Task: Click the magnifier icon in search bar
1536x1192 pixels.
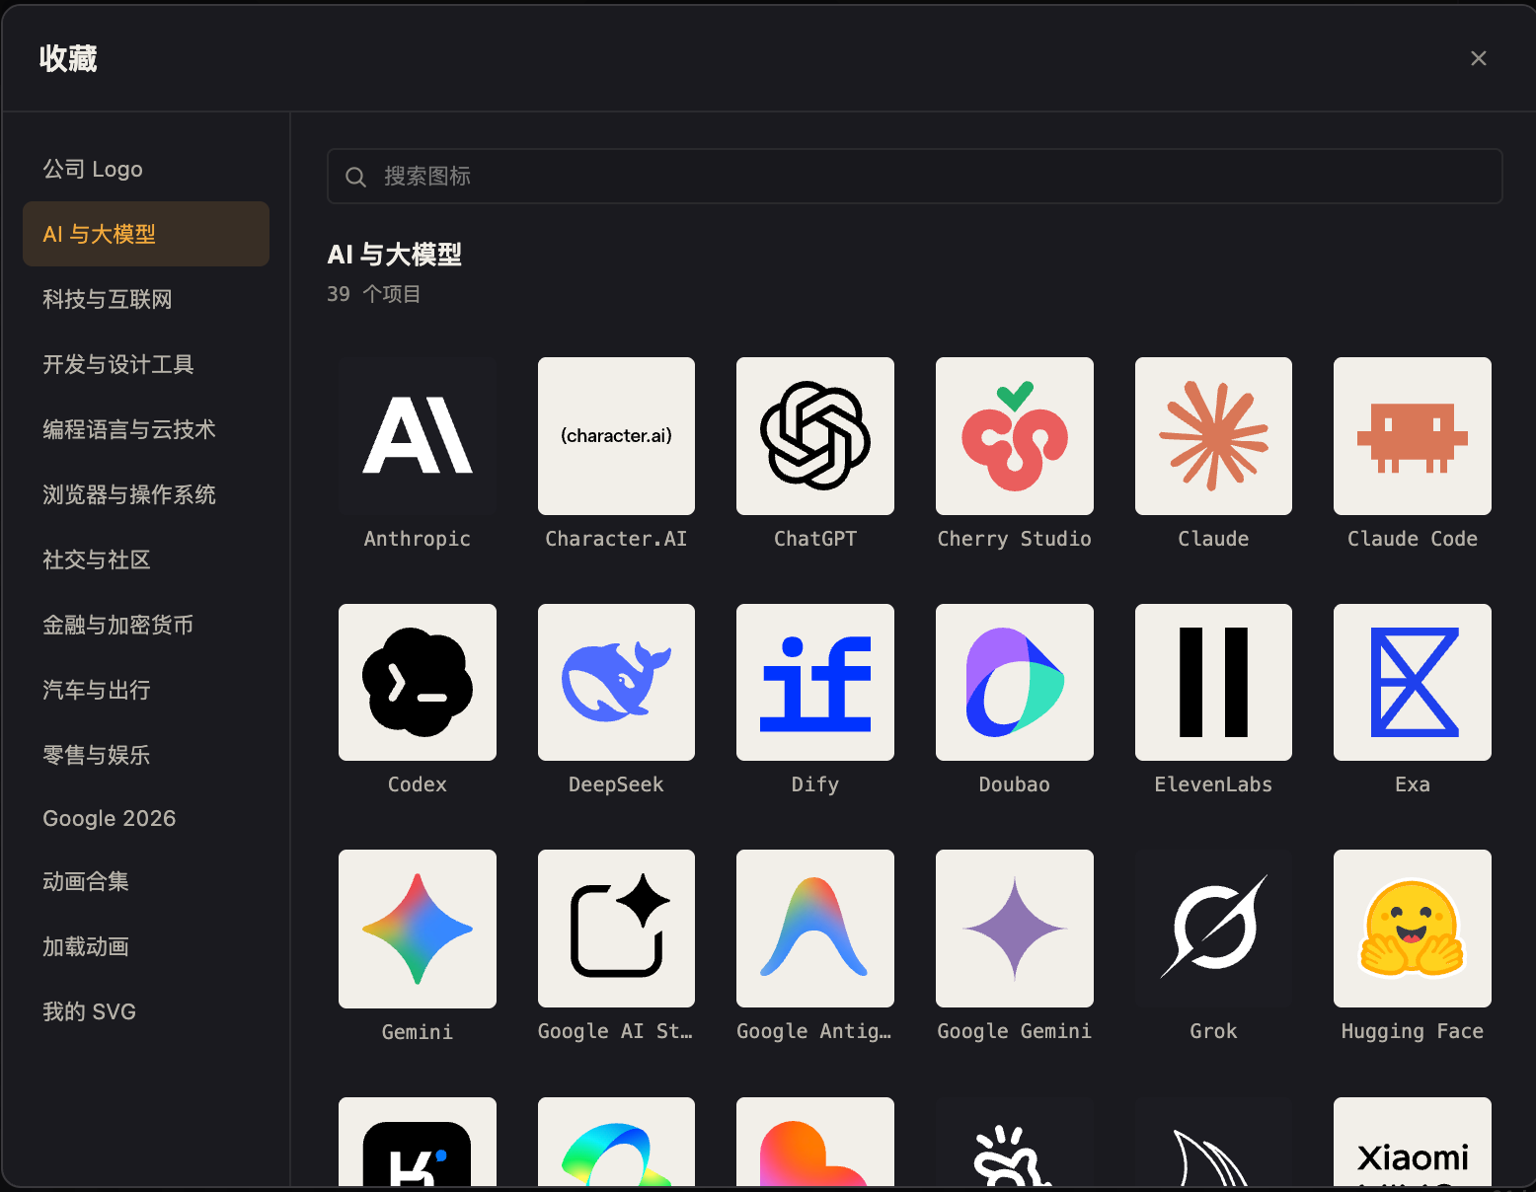Action: (x=355, y=177)
